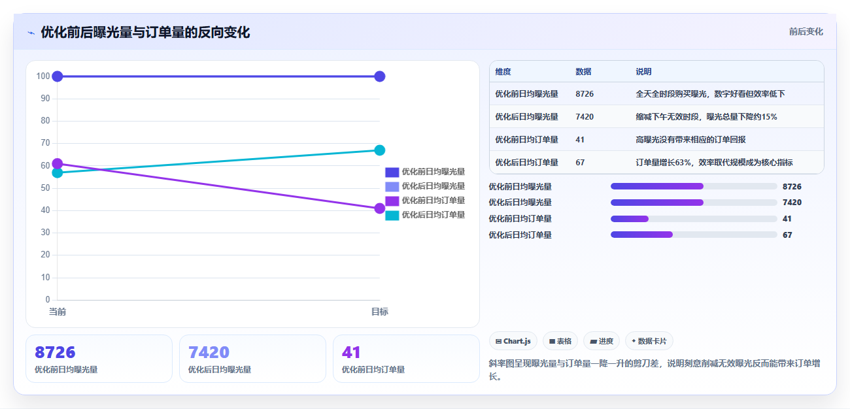This screenshot has width=850, height=409.
Task: Click the 数据 table column header
Action: pyautogui.click(x=583, y=72)
